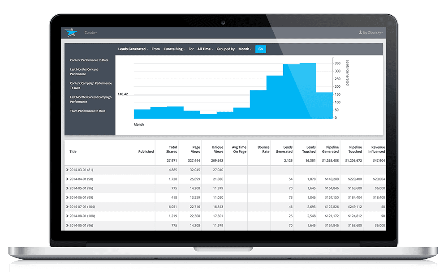The image size is (448, 274).
Task: Click the user profile icon beside Jay Zipursky
Action: click(x=361, y=33)
